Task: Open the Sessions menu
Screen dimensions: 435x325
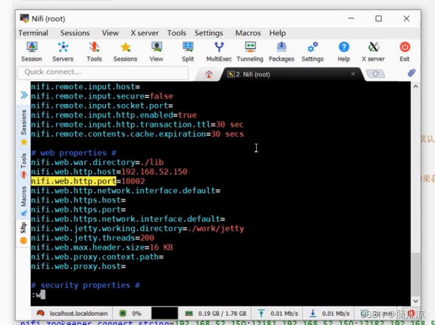Action: point(75,33)
